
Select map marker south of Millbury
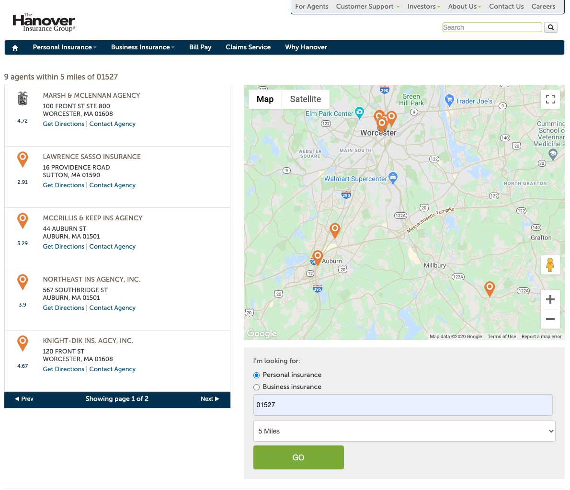490,289
